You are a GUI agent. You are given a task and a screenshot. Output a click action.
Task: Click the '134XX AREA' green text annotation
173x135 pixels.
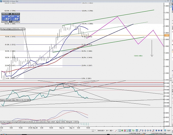coord(138,56)
